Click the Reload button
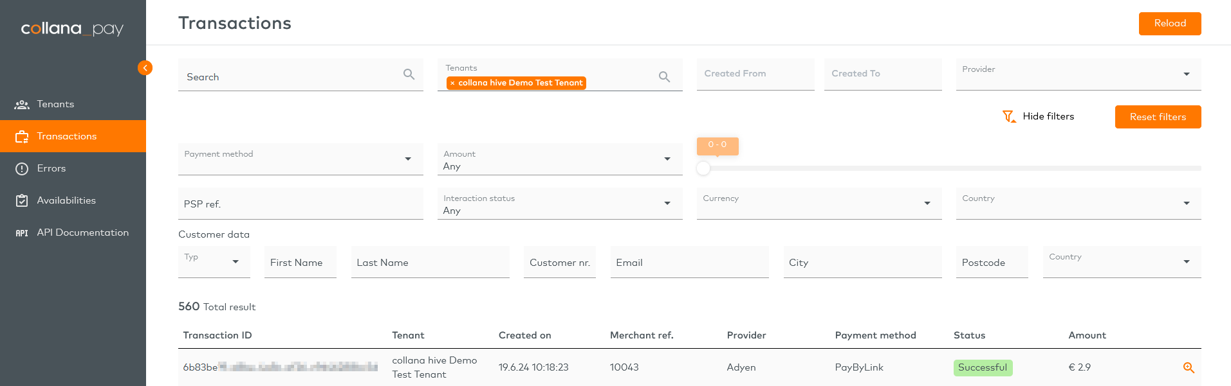Image resolution: width=1231 pixels, height=386 pixels. [x=1170, y=24]
